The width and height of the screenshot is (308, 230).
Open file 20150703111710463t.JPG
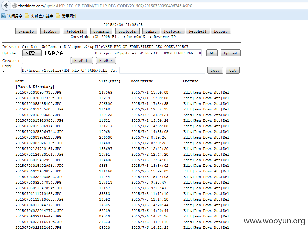(x=39, y=199)
